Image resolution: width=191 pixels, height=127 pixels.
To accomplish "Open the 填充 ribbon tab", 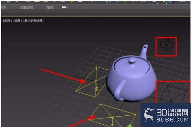I will (x=50, y=7).
